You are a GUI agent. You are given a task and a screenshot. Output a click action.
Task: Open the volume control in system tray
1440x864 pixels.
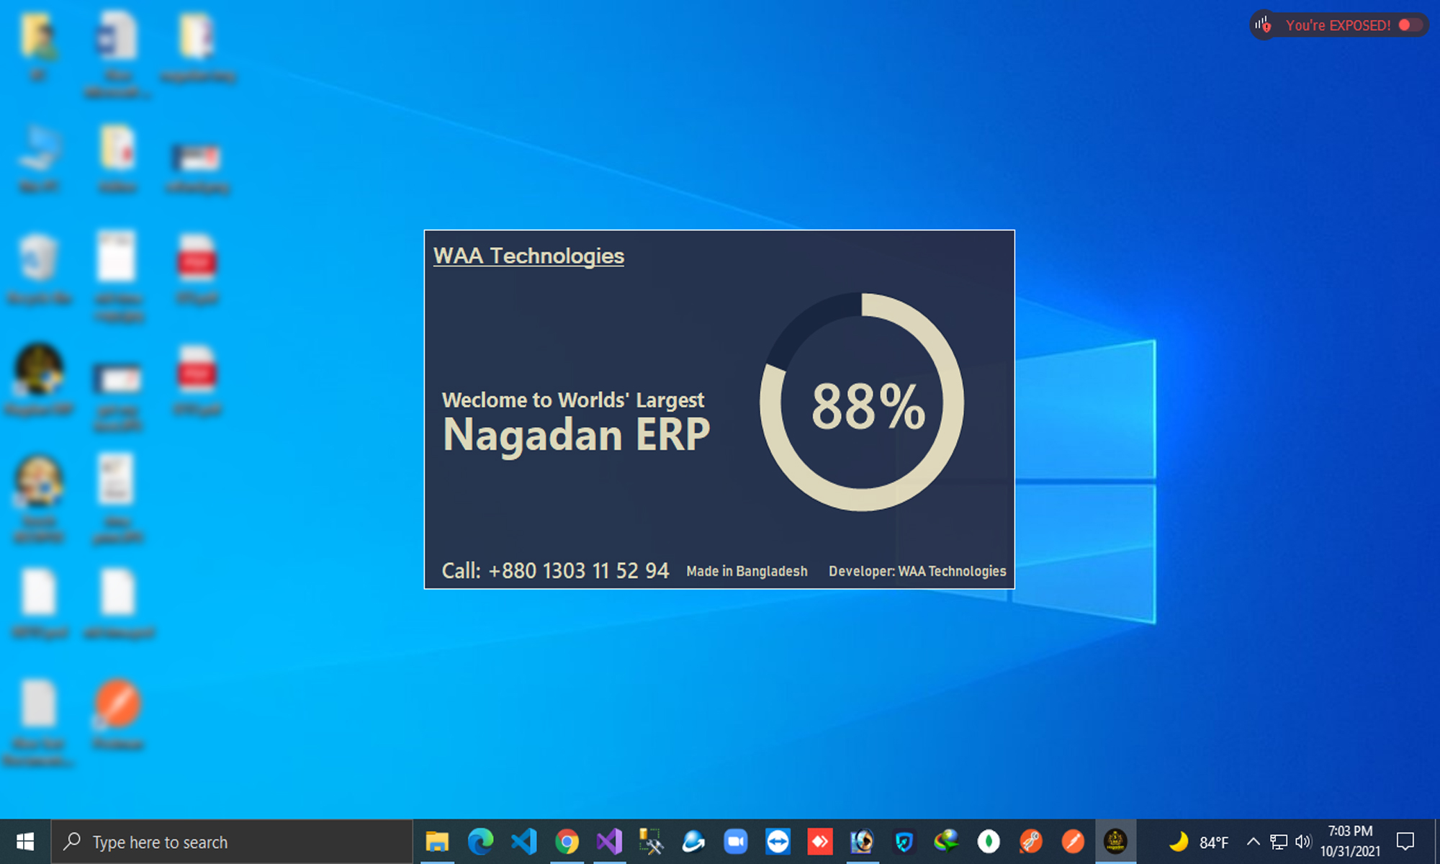coord(1303,841)
